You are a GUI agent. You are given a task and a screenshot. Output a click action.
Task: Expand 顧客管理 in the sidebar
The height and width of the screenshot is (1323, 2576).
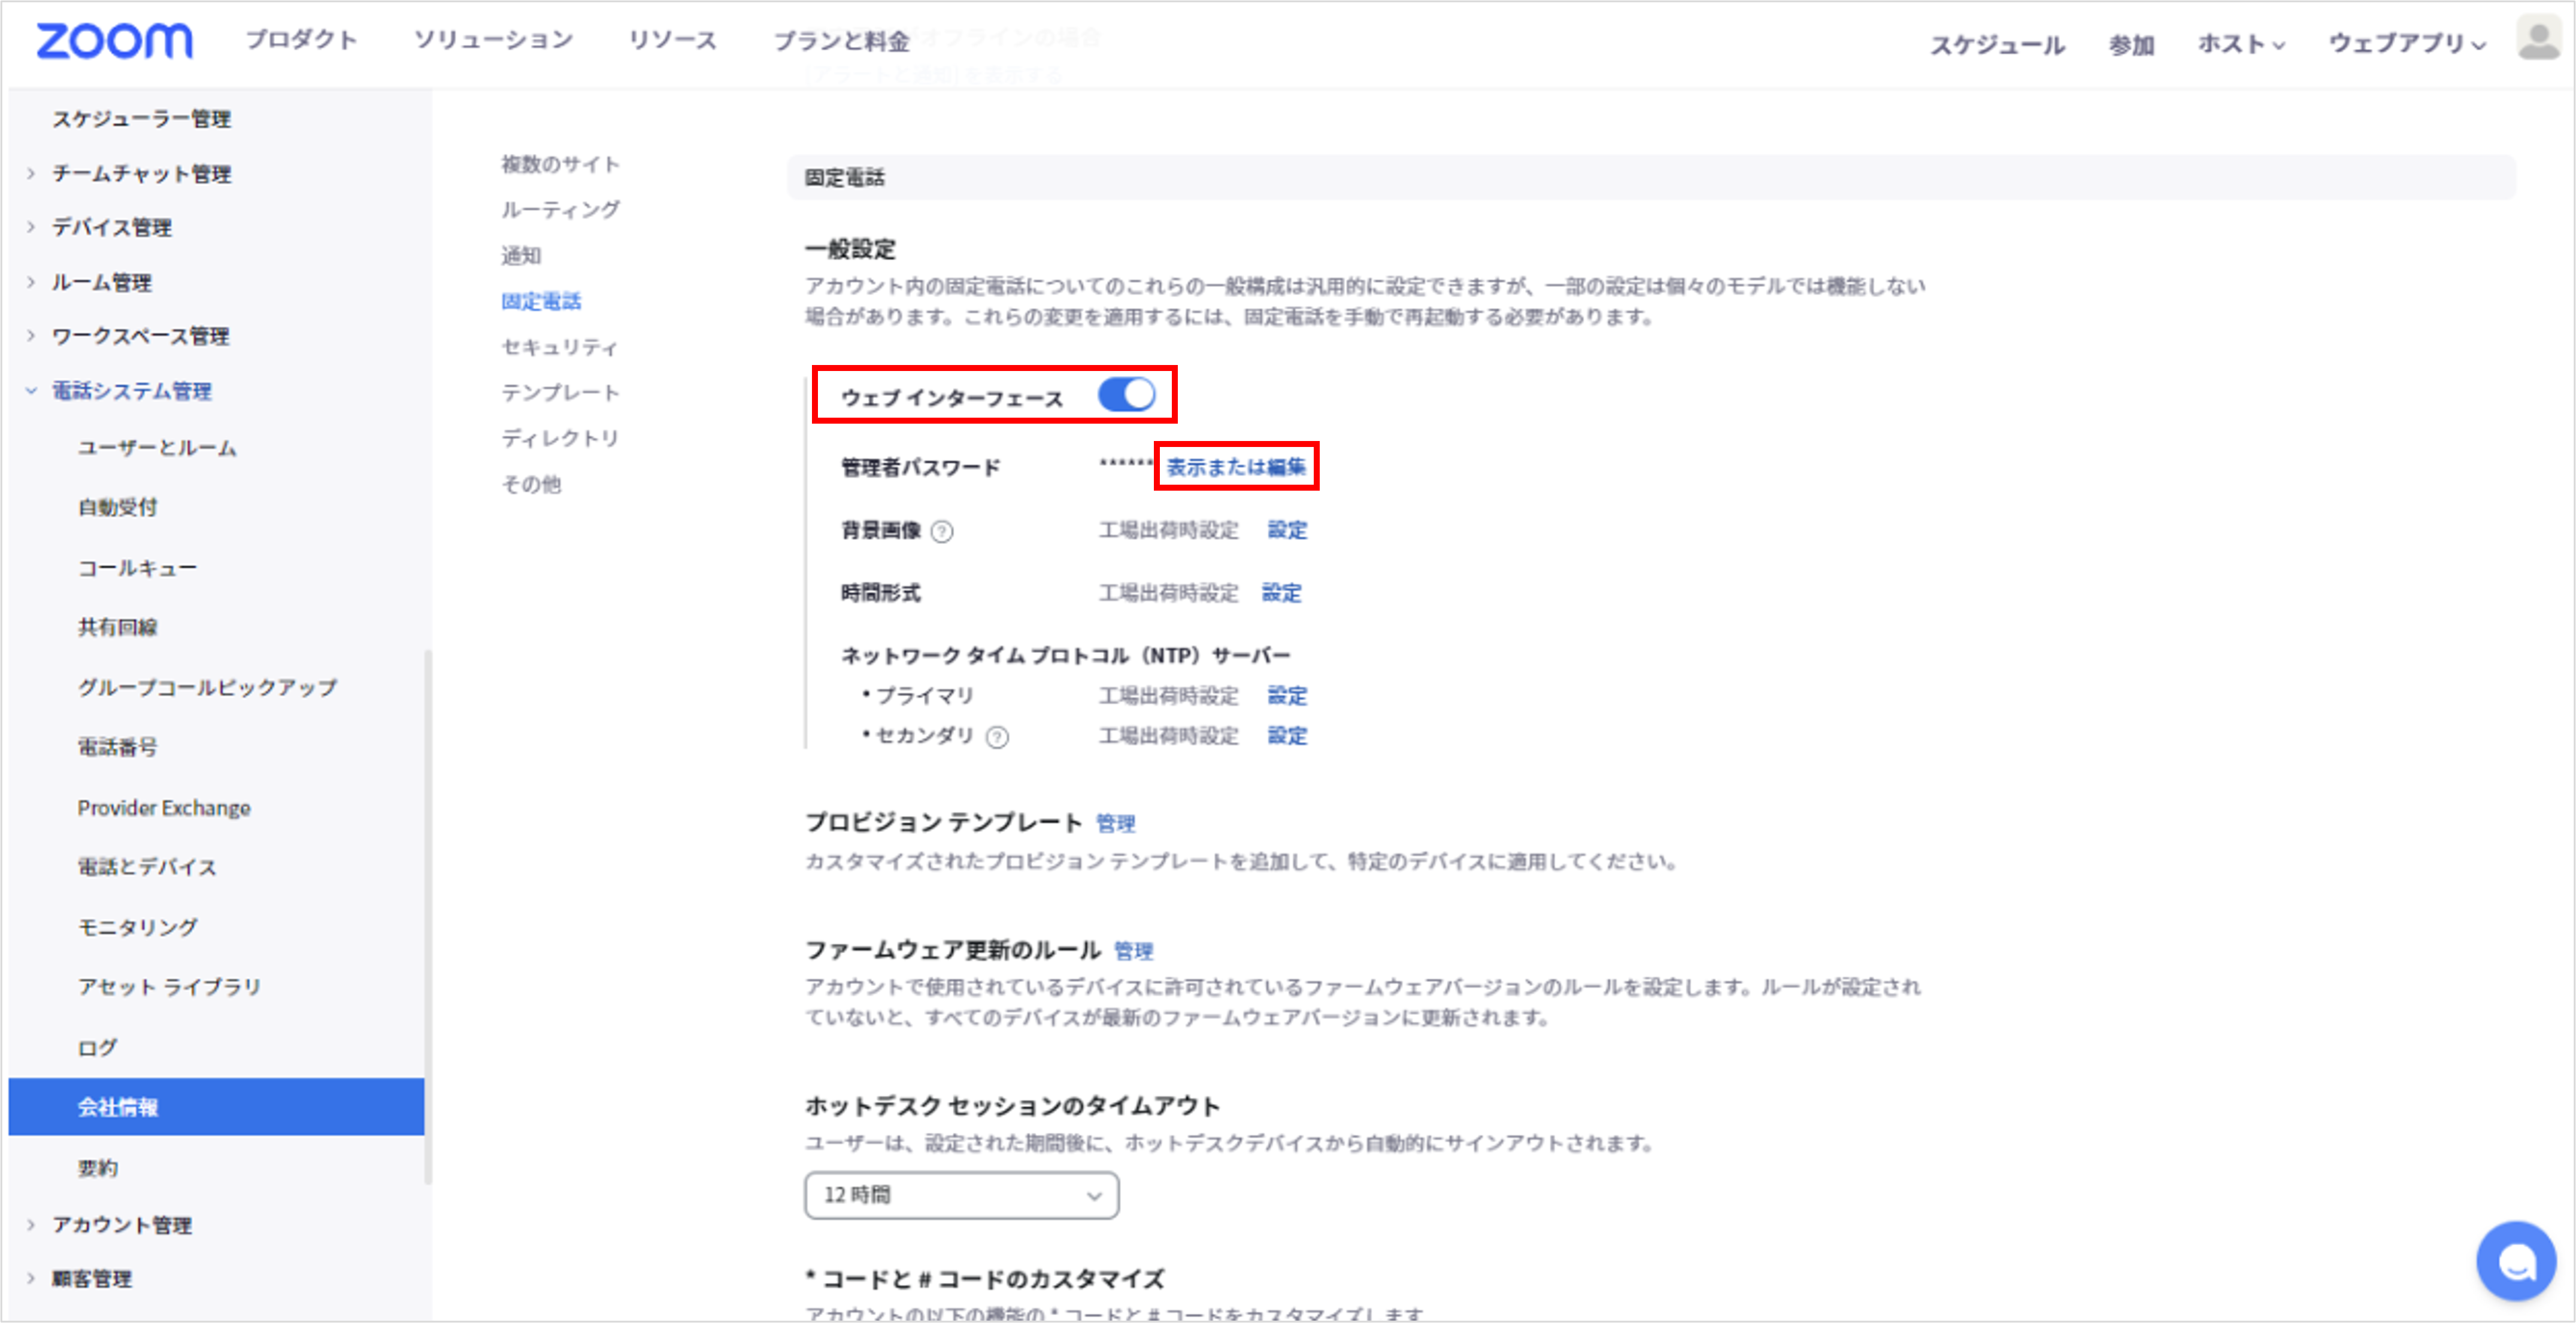pyautogui.click(x=31, y=1279)
